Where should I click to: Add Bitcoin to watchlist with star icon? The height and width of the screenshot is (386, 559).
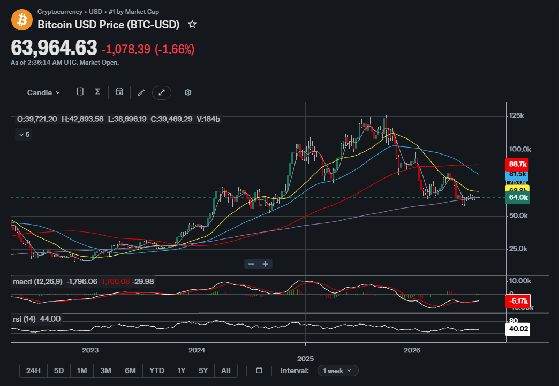pos(192,24)
